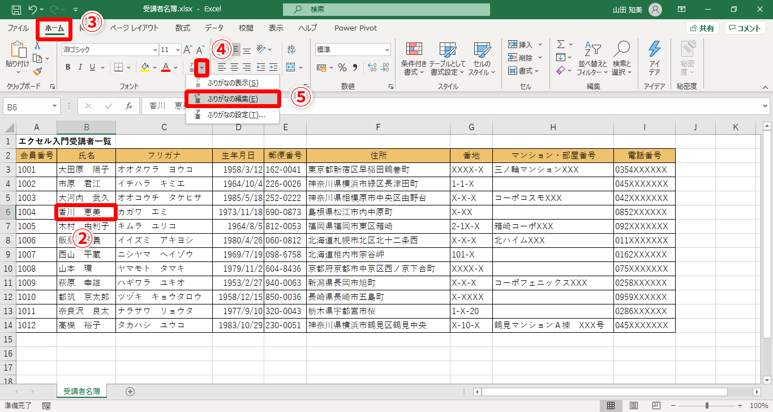Add a new sheet with the plus icon
Screen dimensions: 773x412
[130, 391]
